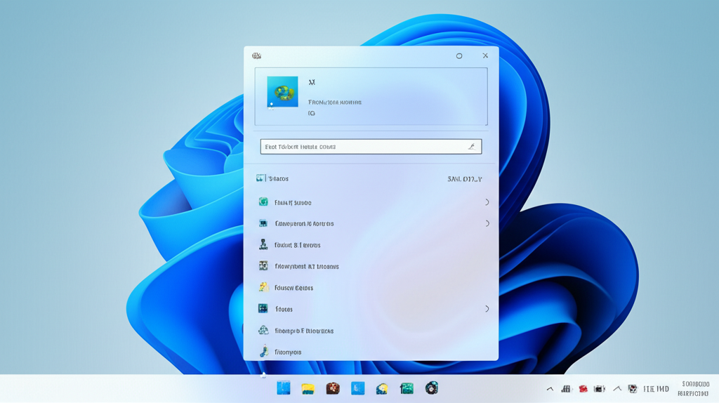The image size is (719, 403).
Task: Click into the search text field
Action: (362, 147)
